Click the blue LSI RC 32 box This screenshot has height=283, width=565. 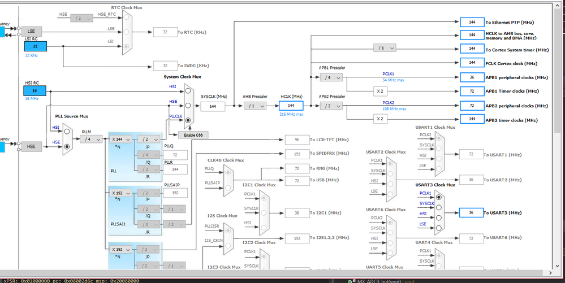click(x=35, y=46)
